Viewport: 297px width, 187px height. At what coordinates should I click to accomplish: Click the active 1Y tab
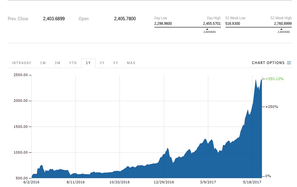(x=88, y=63)
